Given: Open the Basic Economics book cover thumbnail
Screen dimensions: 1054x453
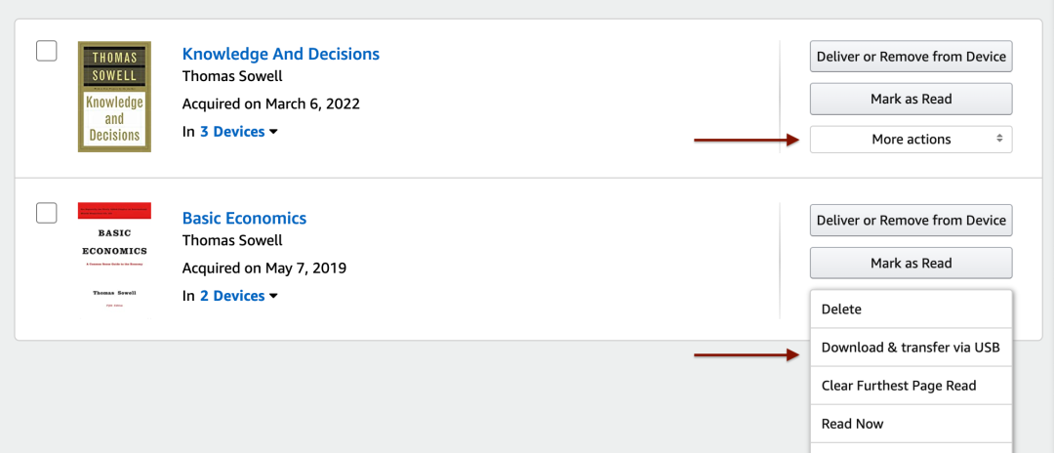Looking at the screenshot, I should click(114, 260).
